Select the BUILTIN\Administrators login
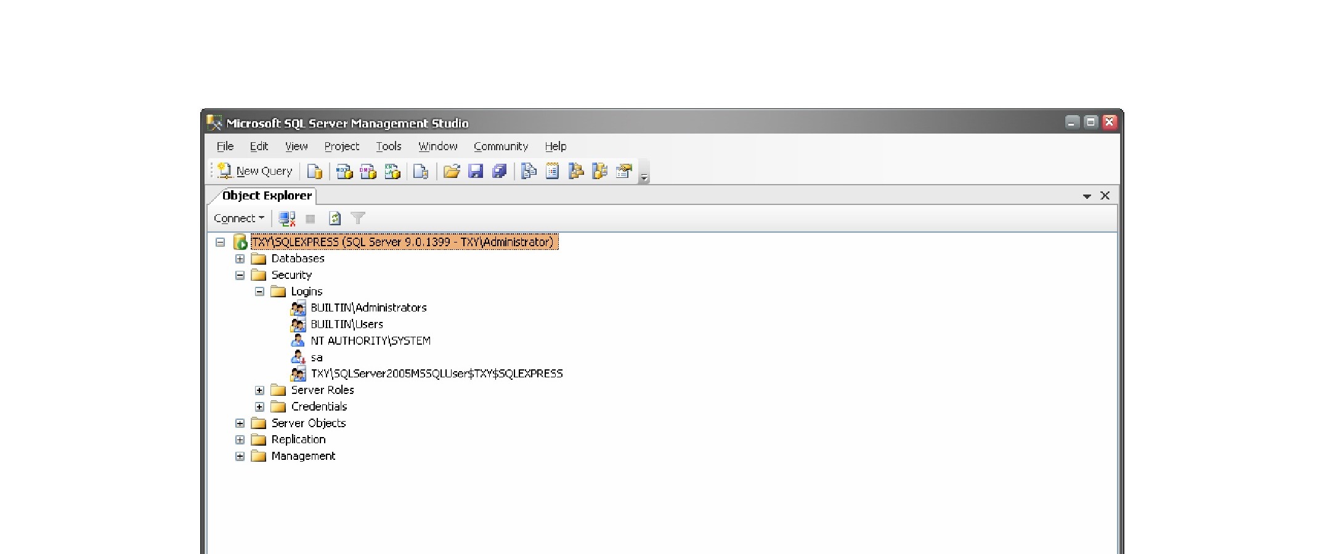Screen dimensions: 1324x554 (368, 308)
